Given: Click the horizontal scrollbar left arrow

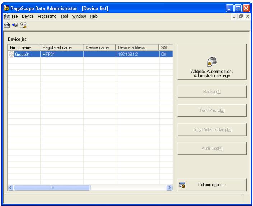Looking at the screenshot, I should click(x=11, y=187).
